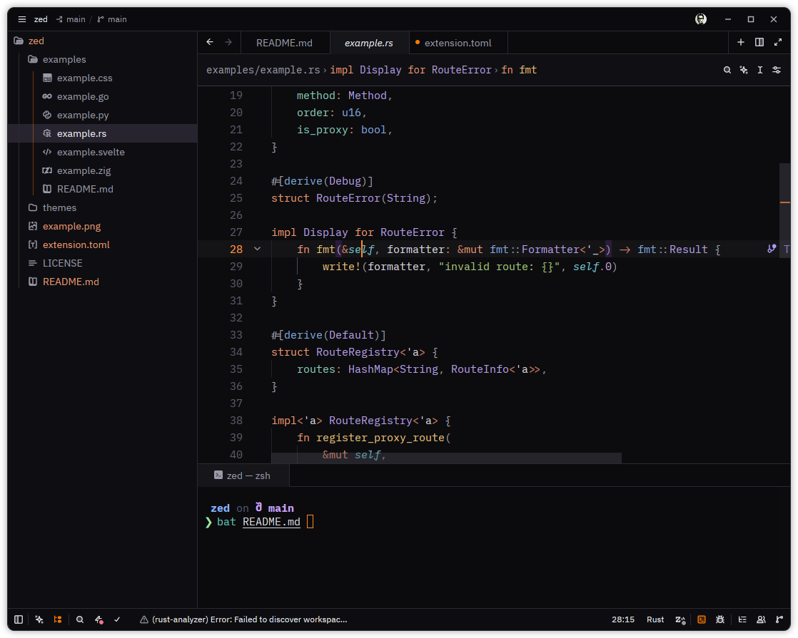Click the sparkle inline assist icon in toolbar

click(744, 70)
